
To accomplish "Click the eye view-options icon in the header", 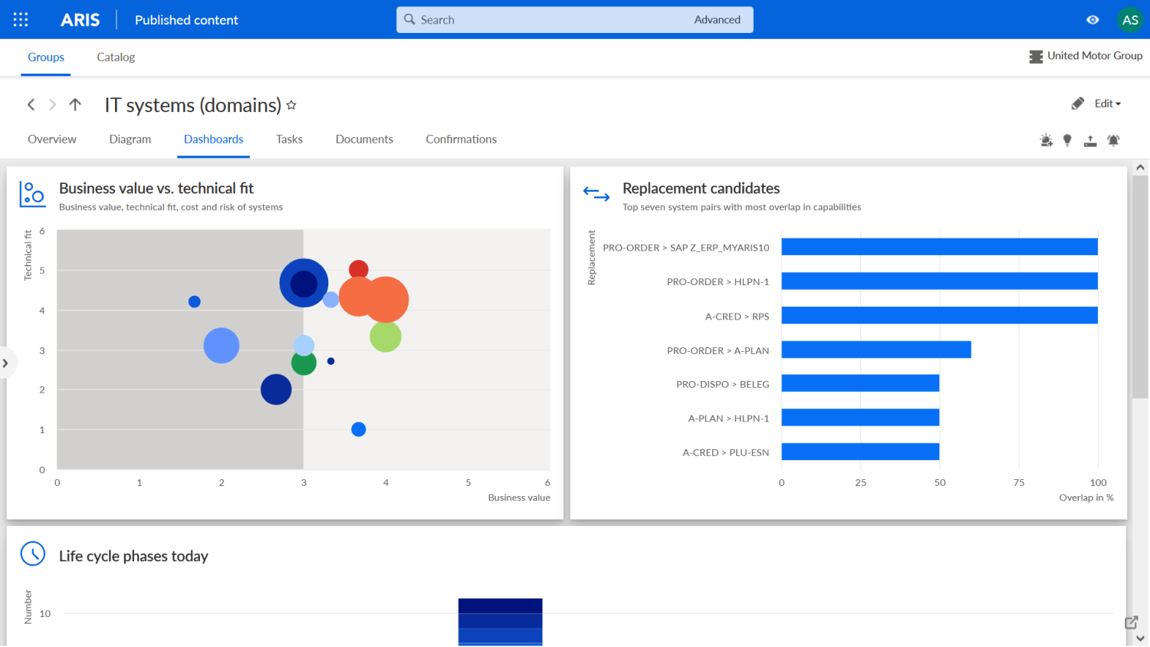I will [x=1092, y=20].
